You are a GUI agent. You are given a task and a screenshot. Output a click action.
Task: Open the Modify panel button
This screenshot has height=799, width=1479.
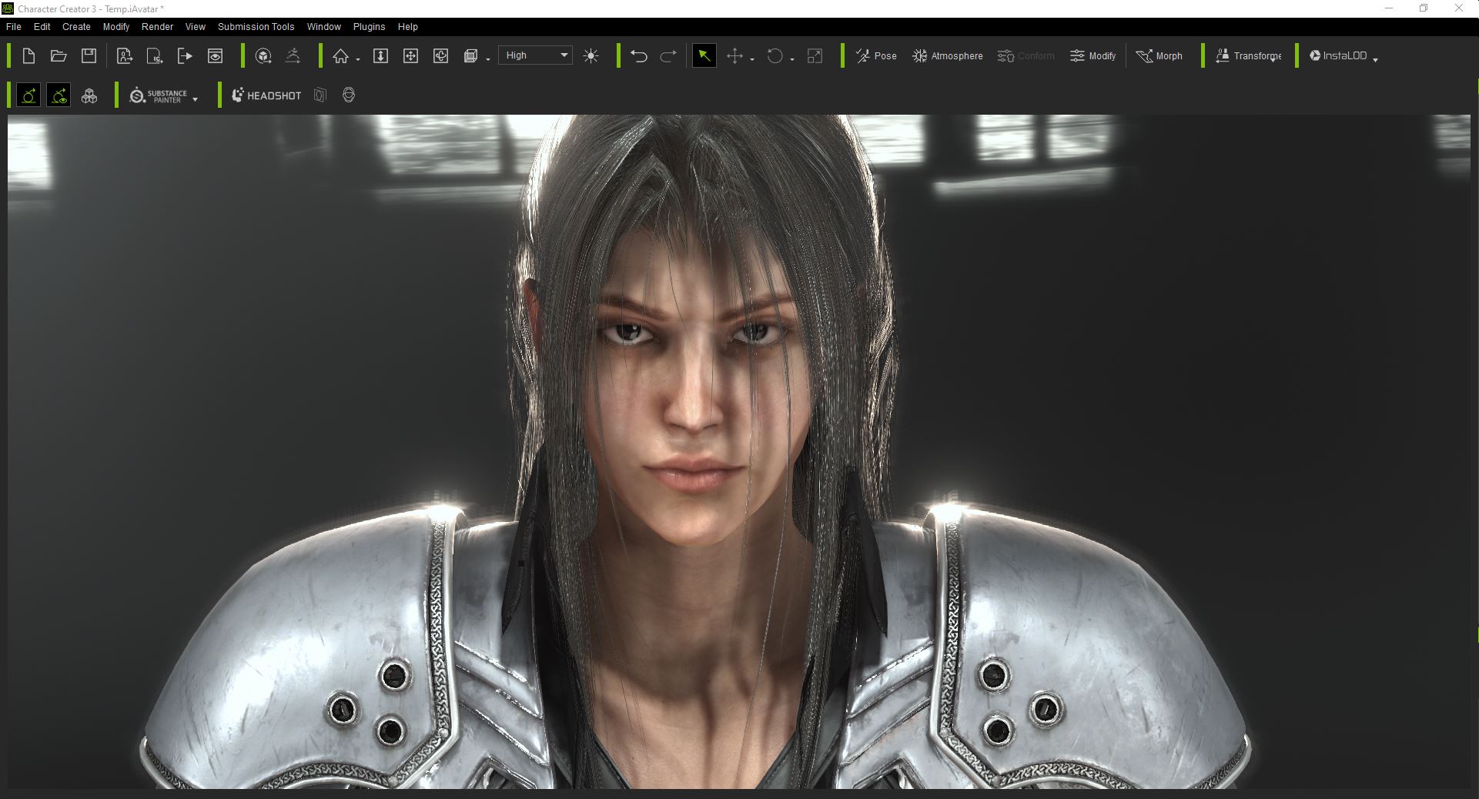point(1093,55)
